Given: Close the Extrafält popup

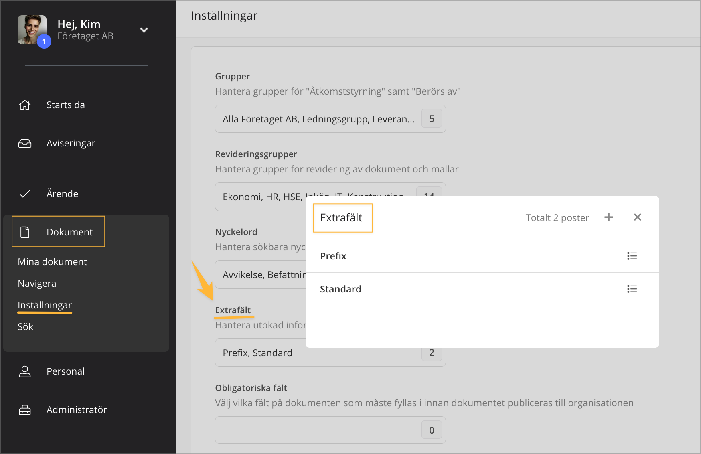Looking at the screenshot, I should [638, 217].
